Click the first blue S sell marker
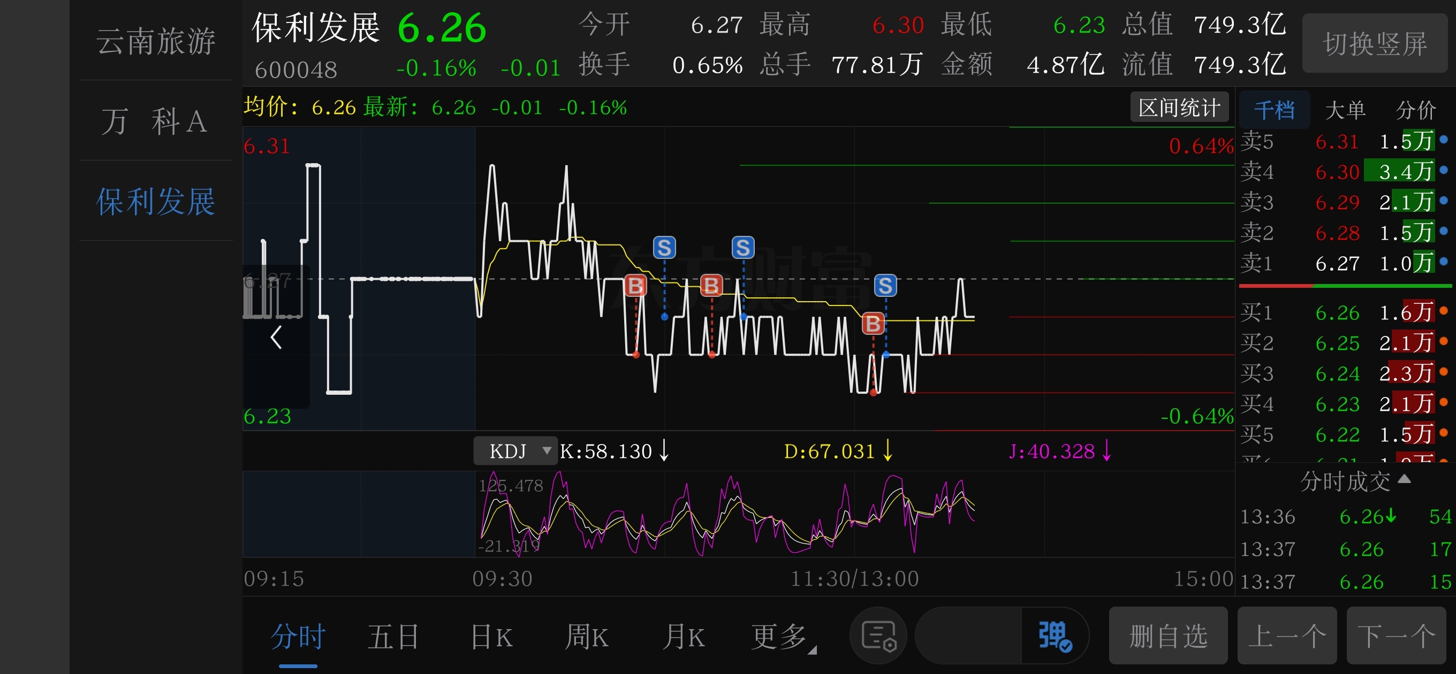 click(664, 248)
